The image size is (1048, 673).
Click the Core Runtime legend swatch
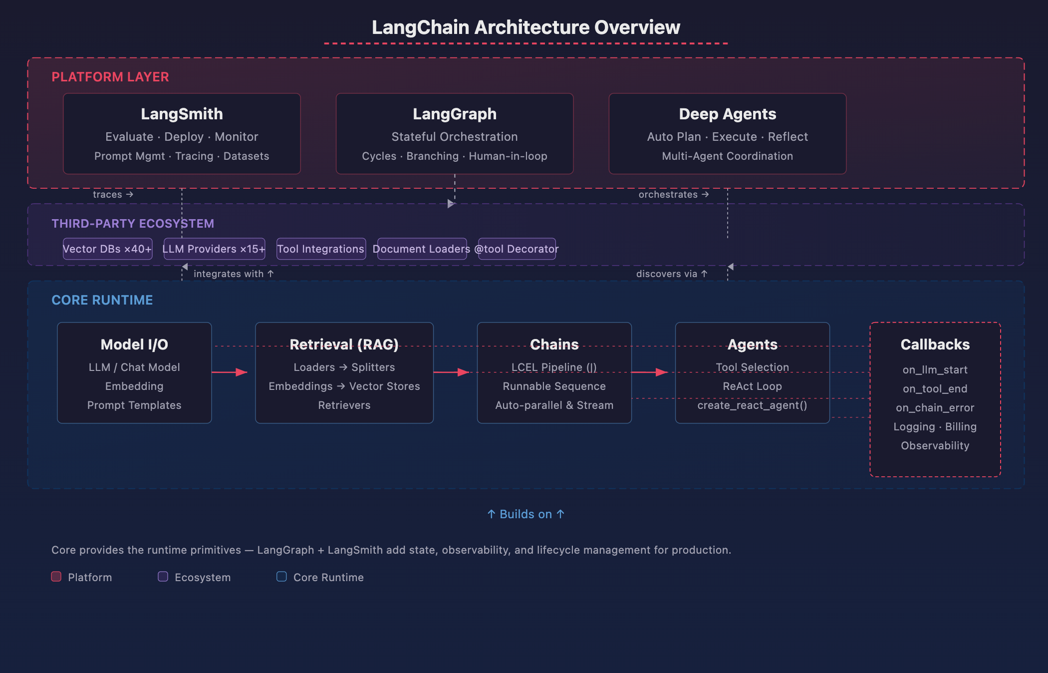(x=282, y=577)
